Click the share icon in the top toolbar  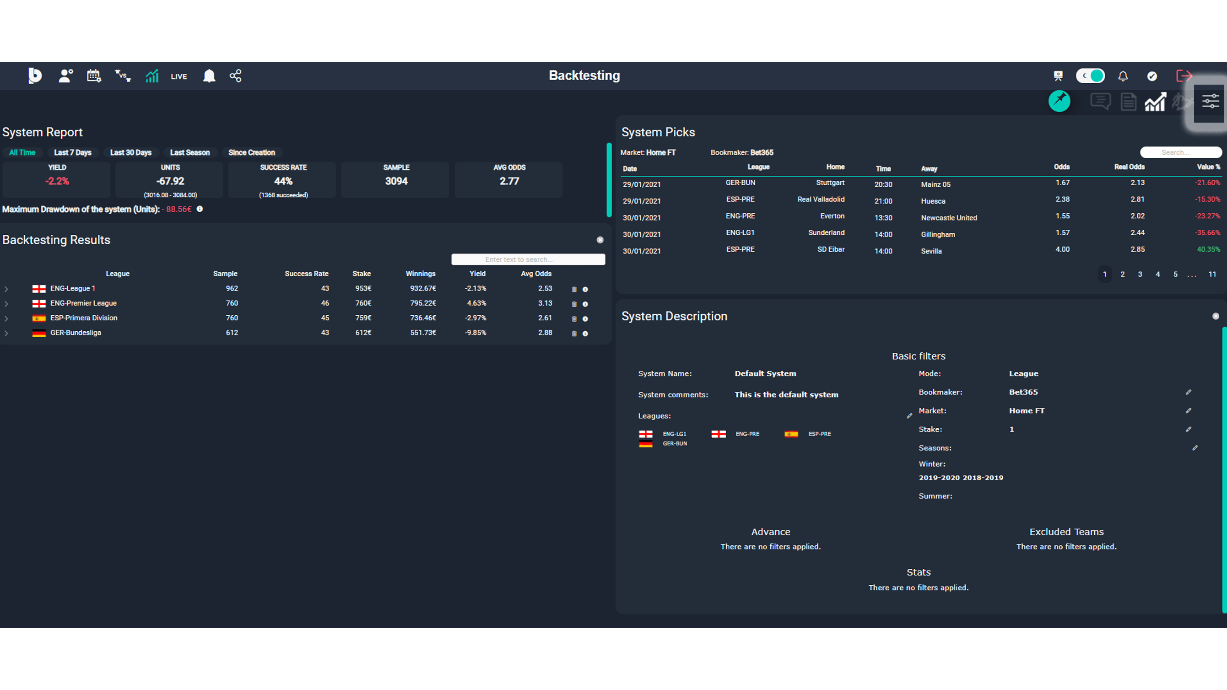(x=236, y=75)
